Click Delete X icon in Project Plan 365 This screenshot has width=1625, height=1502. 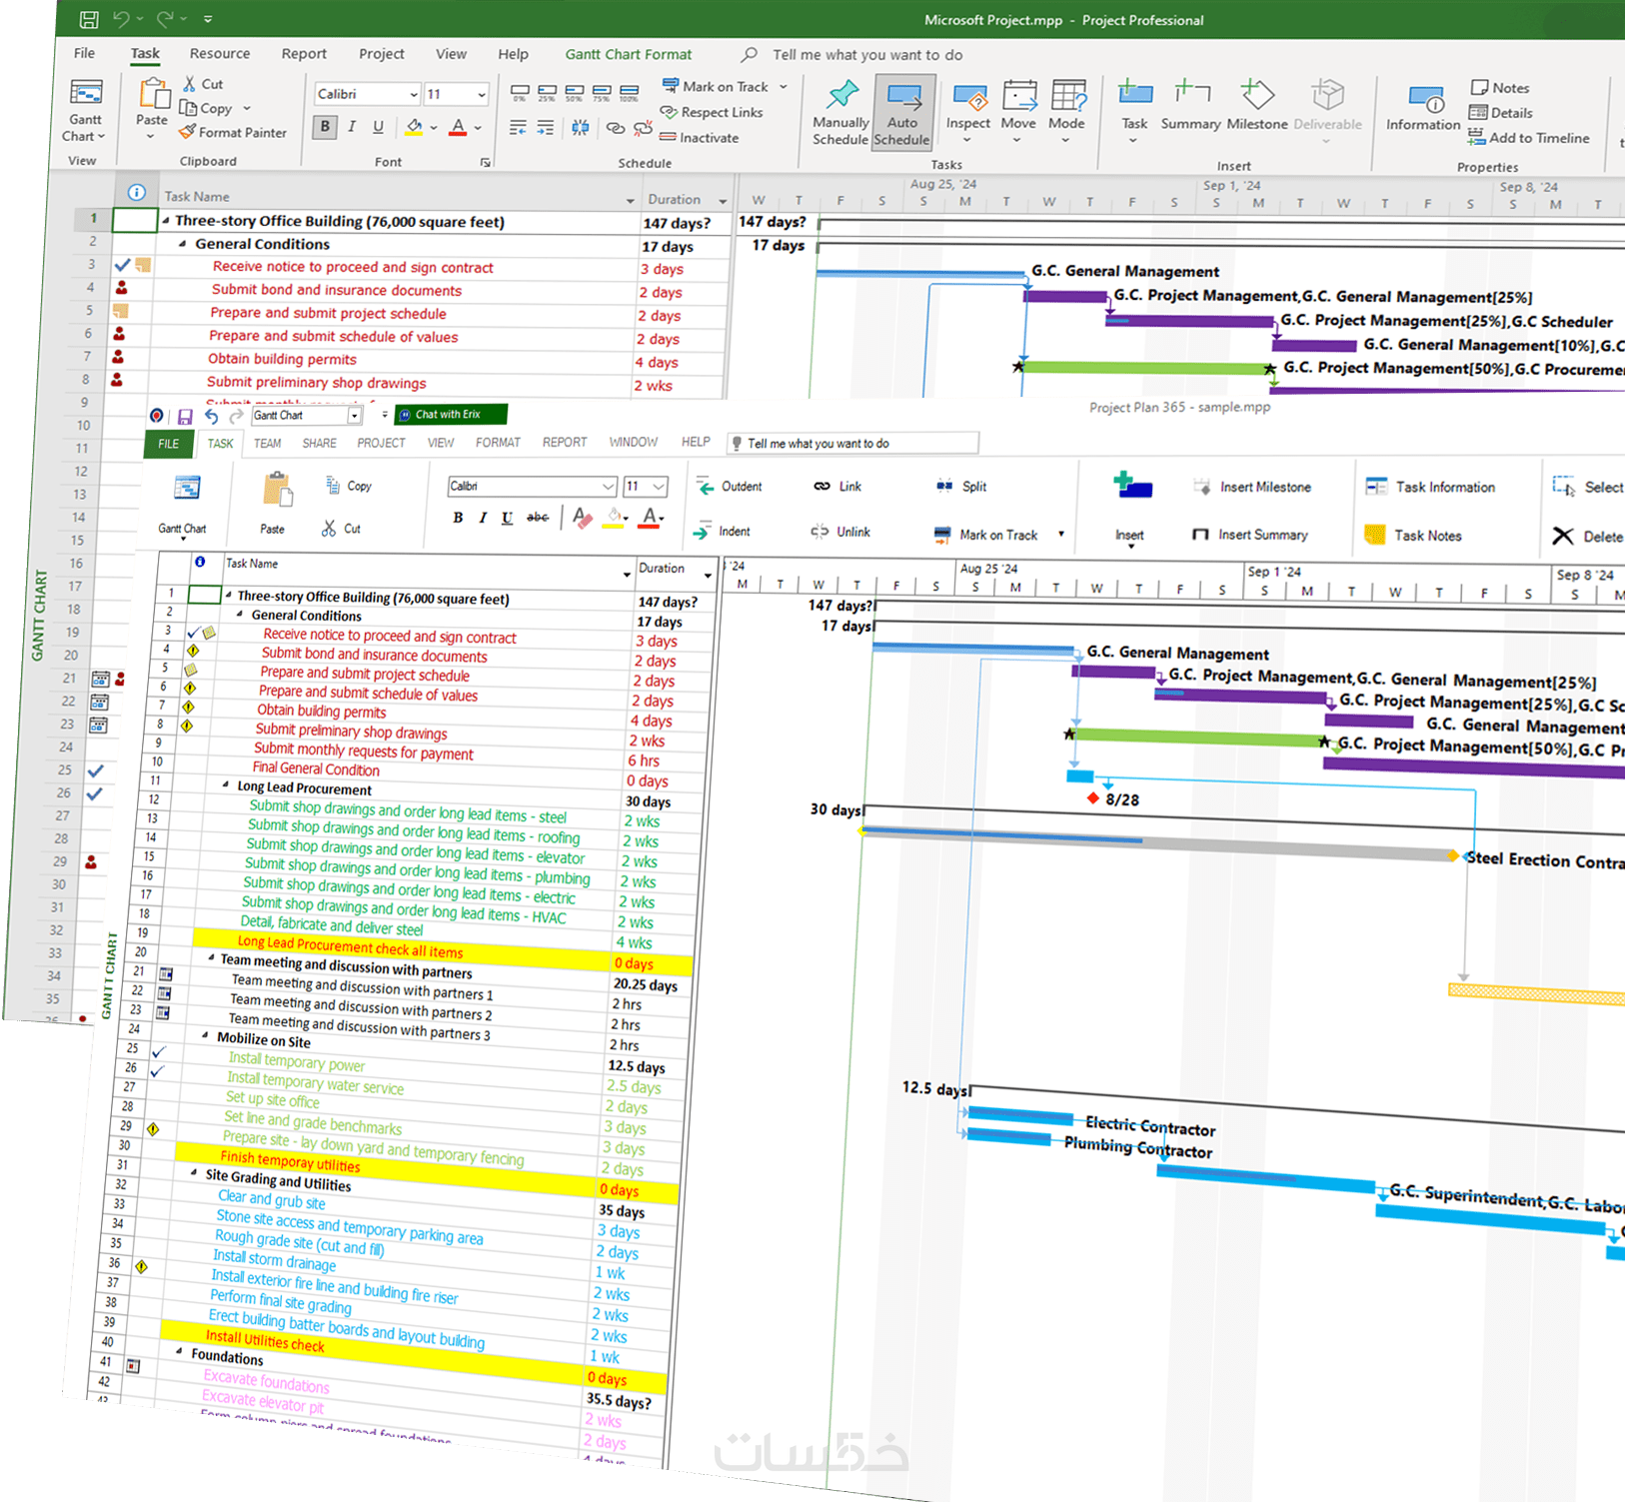pos(1563,537)
